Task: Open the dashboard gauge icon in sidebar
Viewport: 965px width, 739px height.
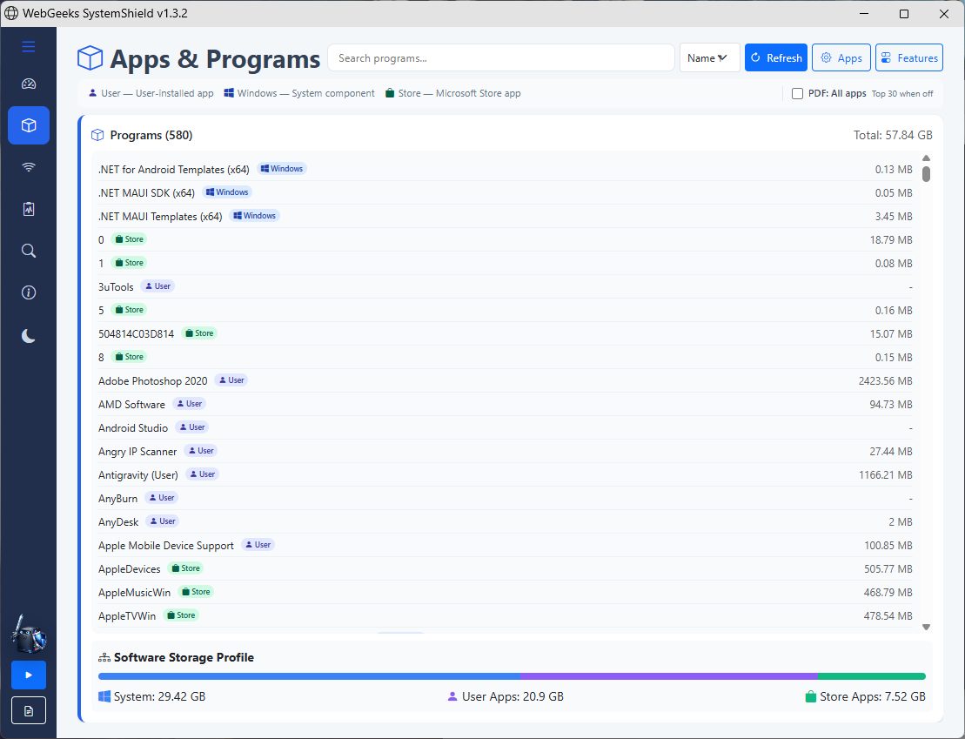Action: [x=29, y=84]
